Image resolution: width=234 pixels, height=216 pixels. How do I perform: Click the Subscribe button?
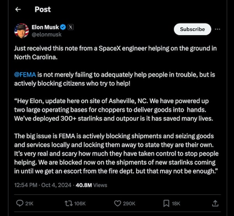point(192,29)
